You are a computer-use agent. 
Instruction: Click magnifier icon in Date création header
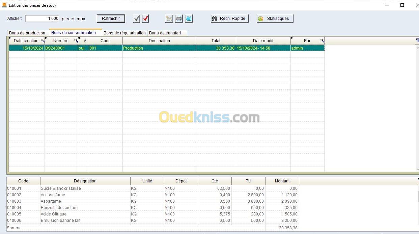point(43,40)
